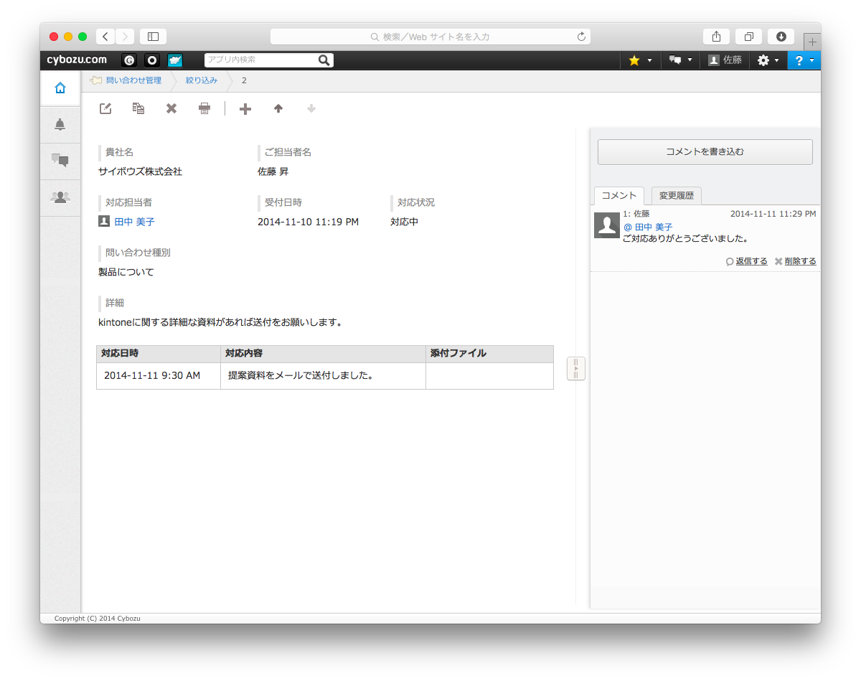This screenshot has width=861, height=681.
Task: Click 佐藤's comment avatar thumbnail
Action: coord(607,225)
